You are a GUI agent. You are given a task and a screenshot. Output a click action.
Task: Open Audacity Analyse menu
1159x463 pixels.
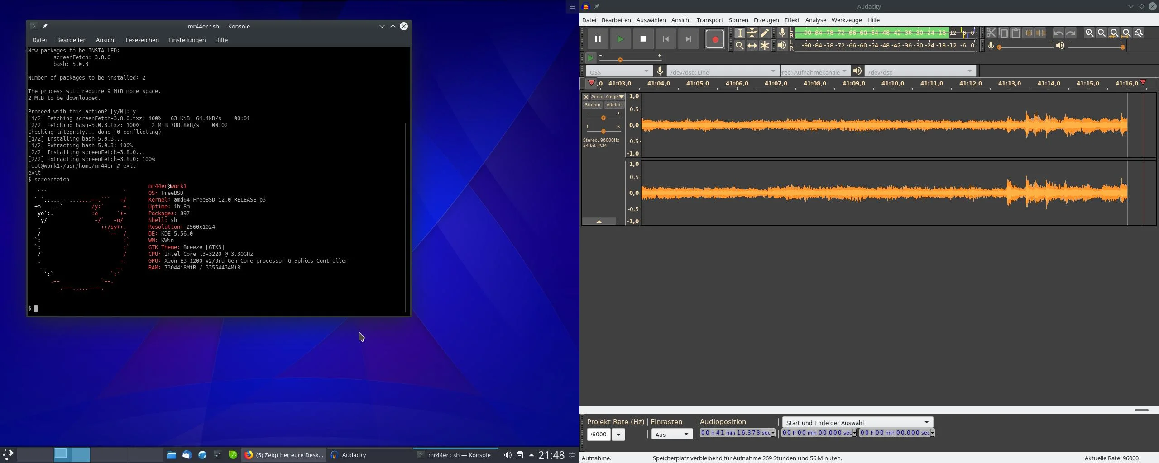(x=815, y=20)
